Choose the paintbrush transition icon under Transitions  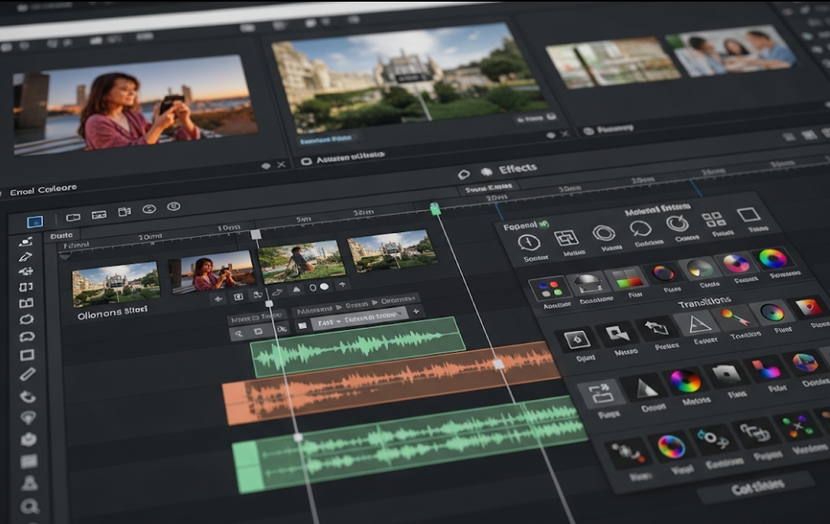click(735, 318)
